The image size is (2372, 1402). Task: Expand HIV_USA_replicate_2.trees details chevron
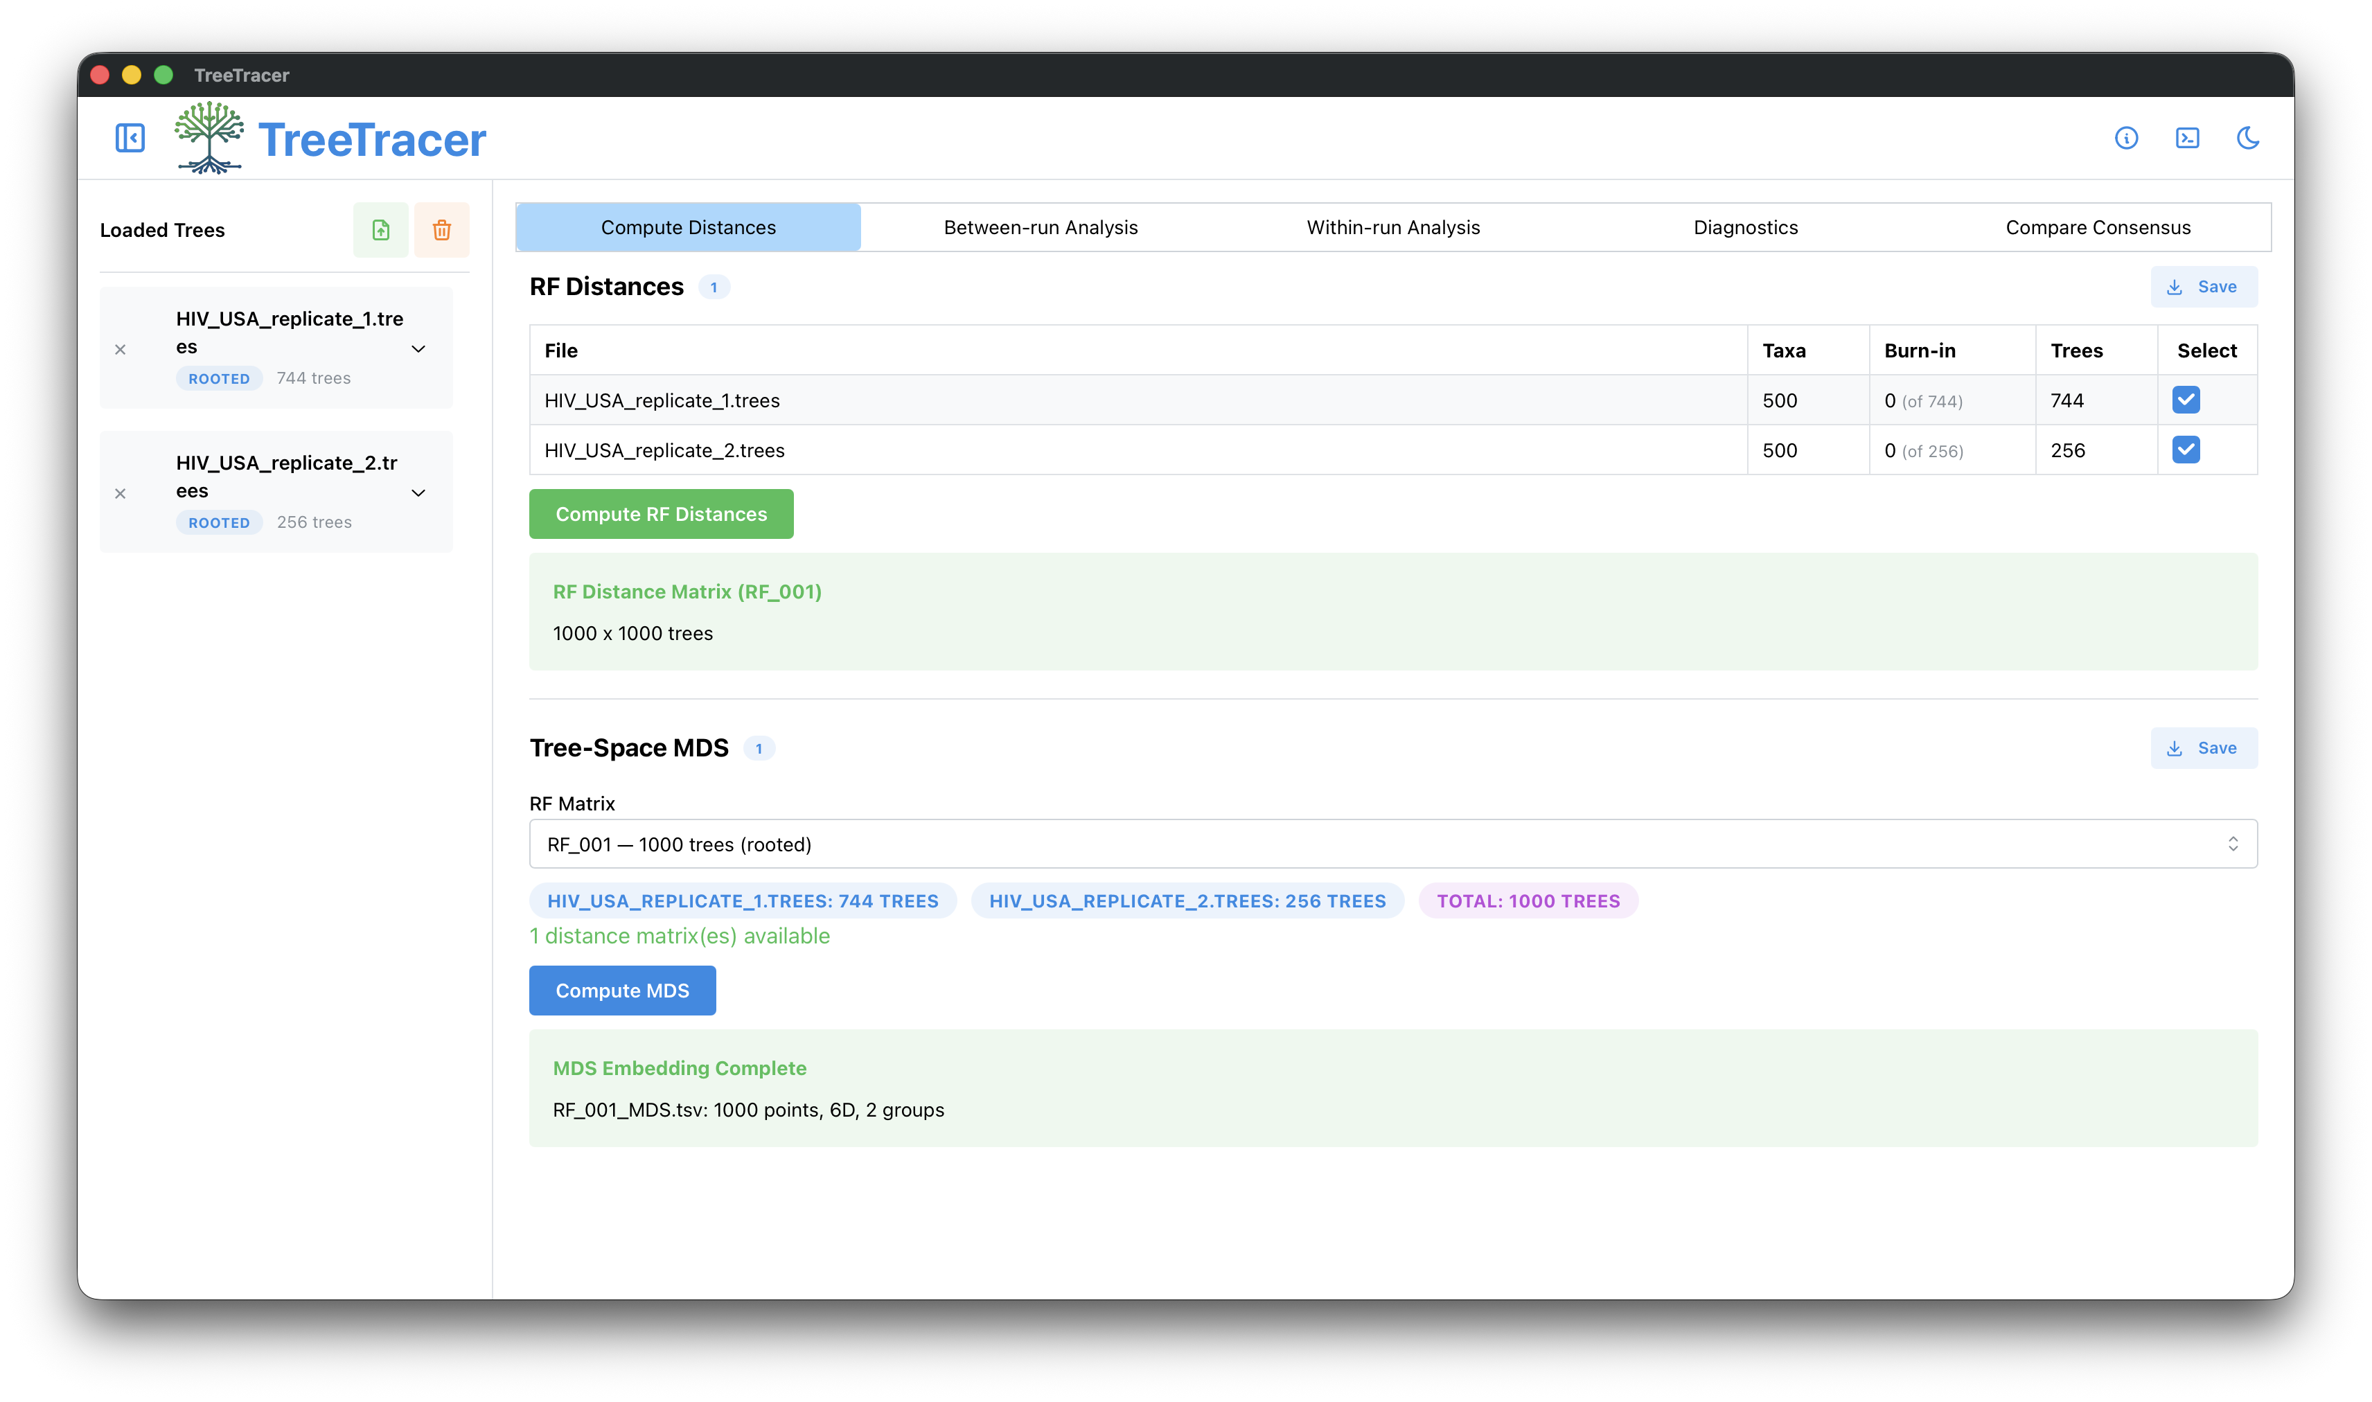[418, 493]
